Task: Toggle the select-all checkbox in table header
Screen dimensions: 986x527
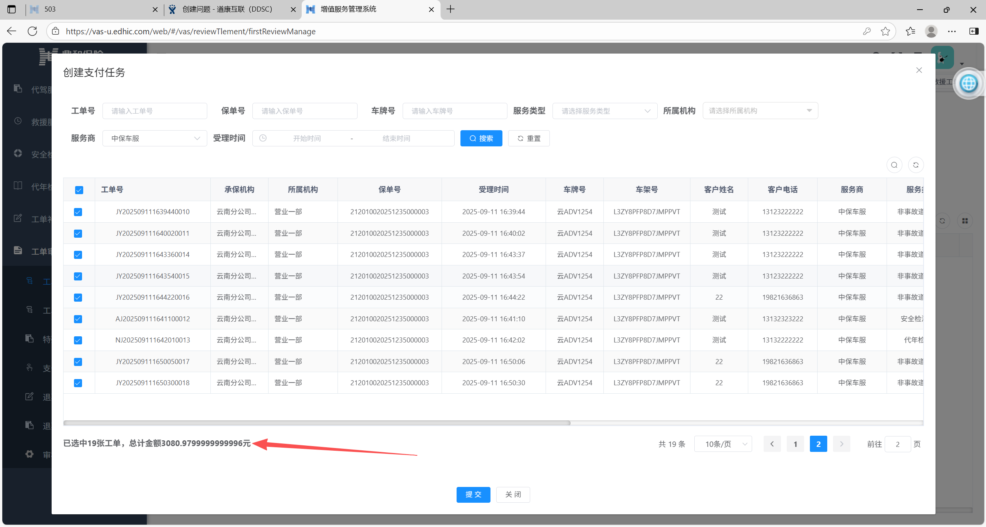Action: pyautogui.click(x=79, y=190)
